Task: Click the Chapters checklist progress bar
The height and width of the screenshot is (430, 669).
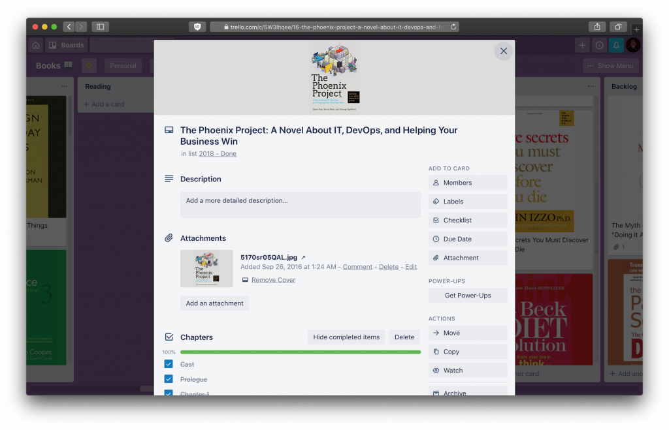Action: [x=300, y=352]
